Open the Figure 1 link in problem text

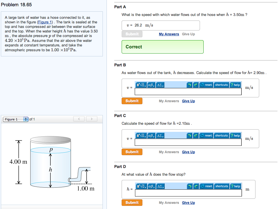(45, 22)
